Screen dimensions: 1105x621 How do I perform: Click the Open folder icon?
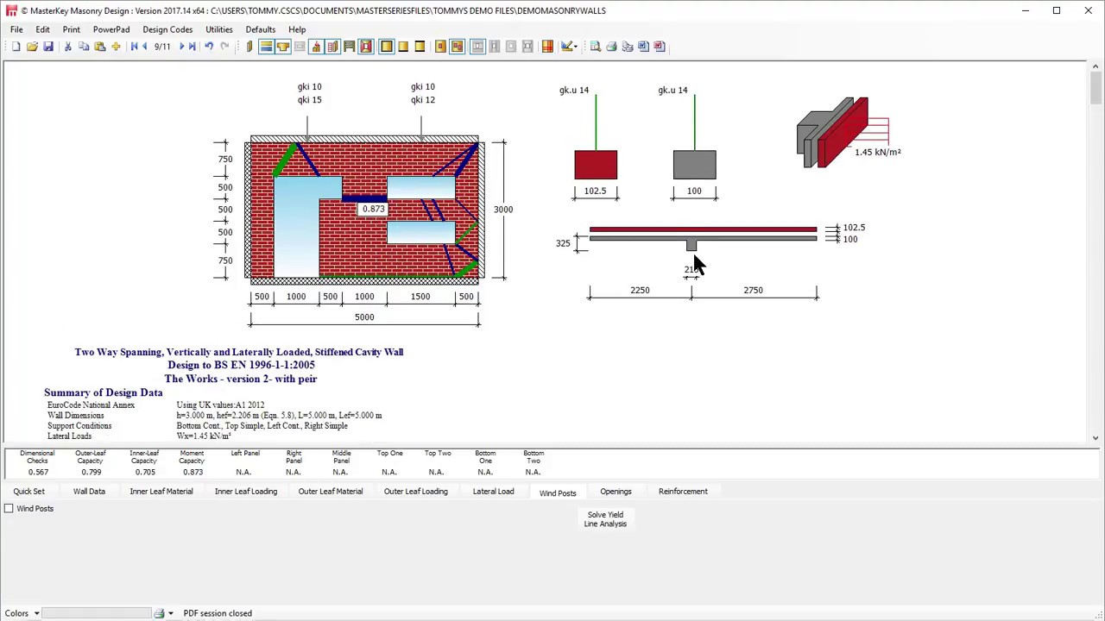pos(33,47)
